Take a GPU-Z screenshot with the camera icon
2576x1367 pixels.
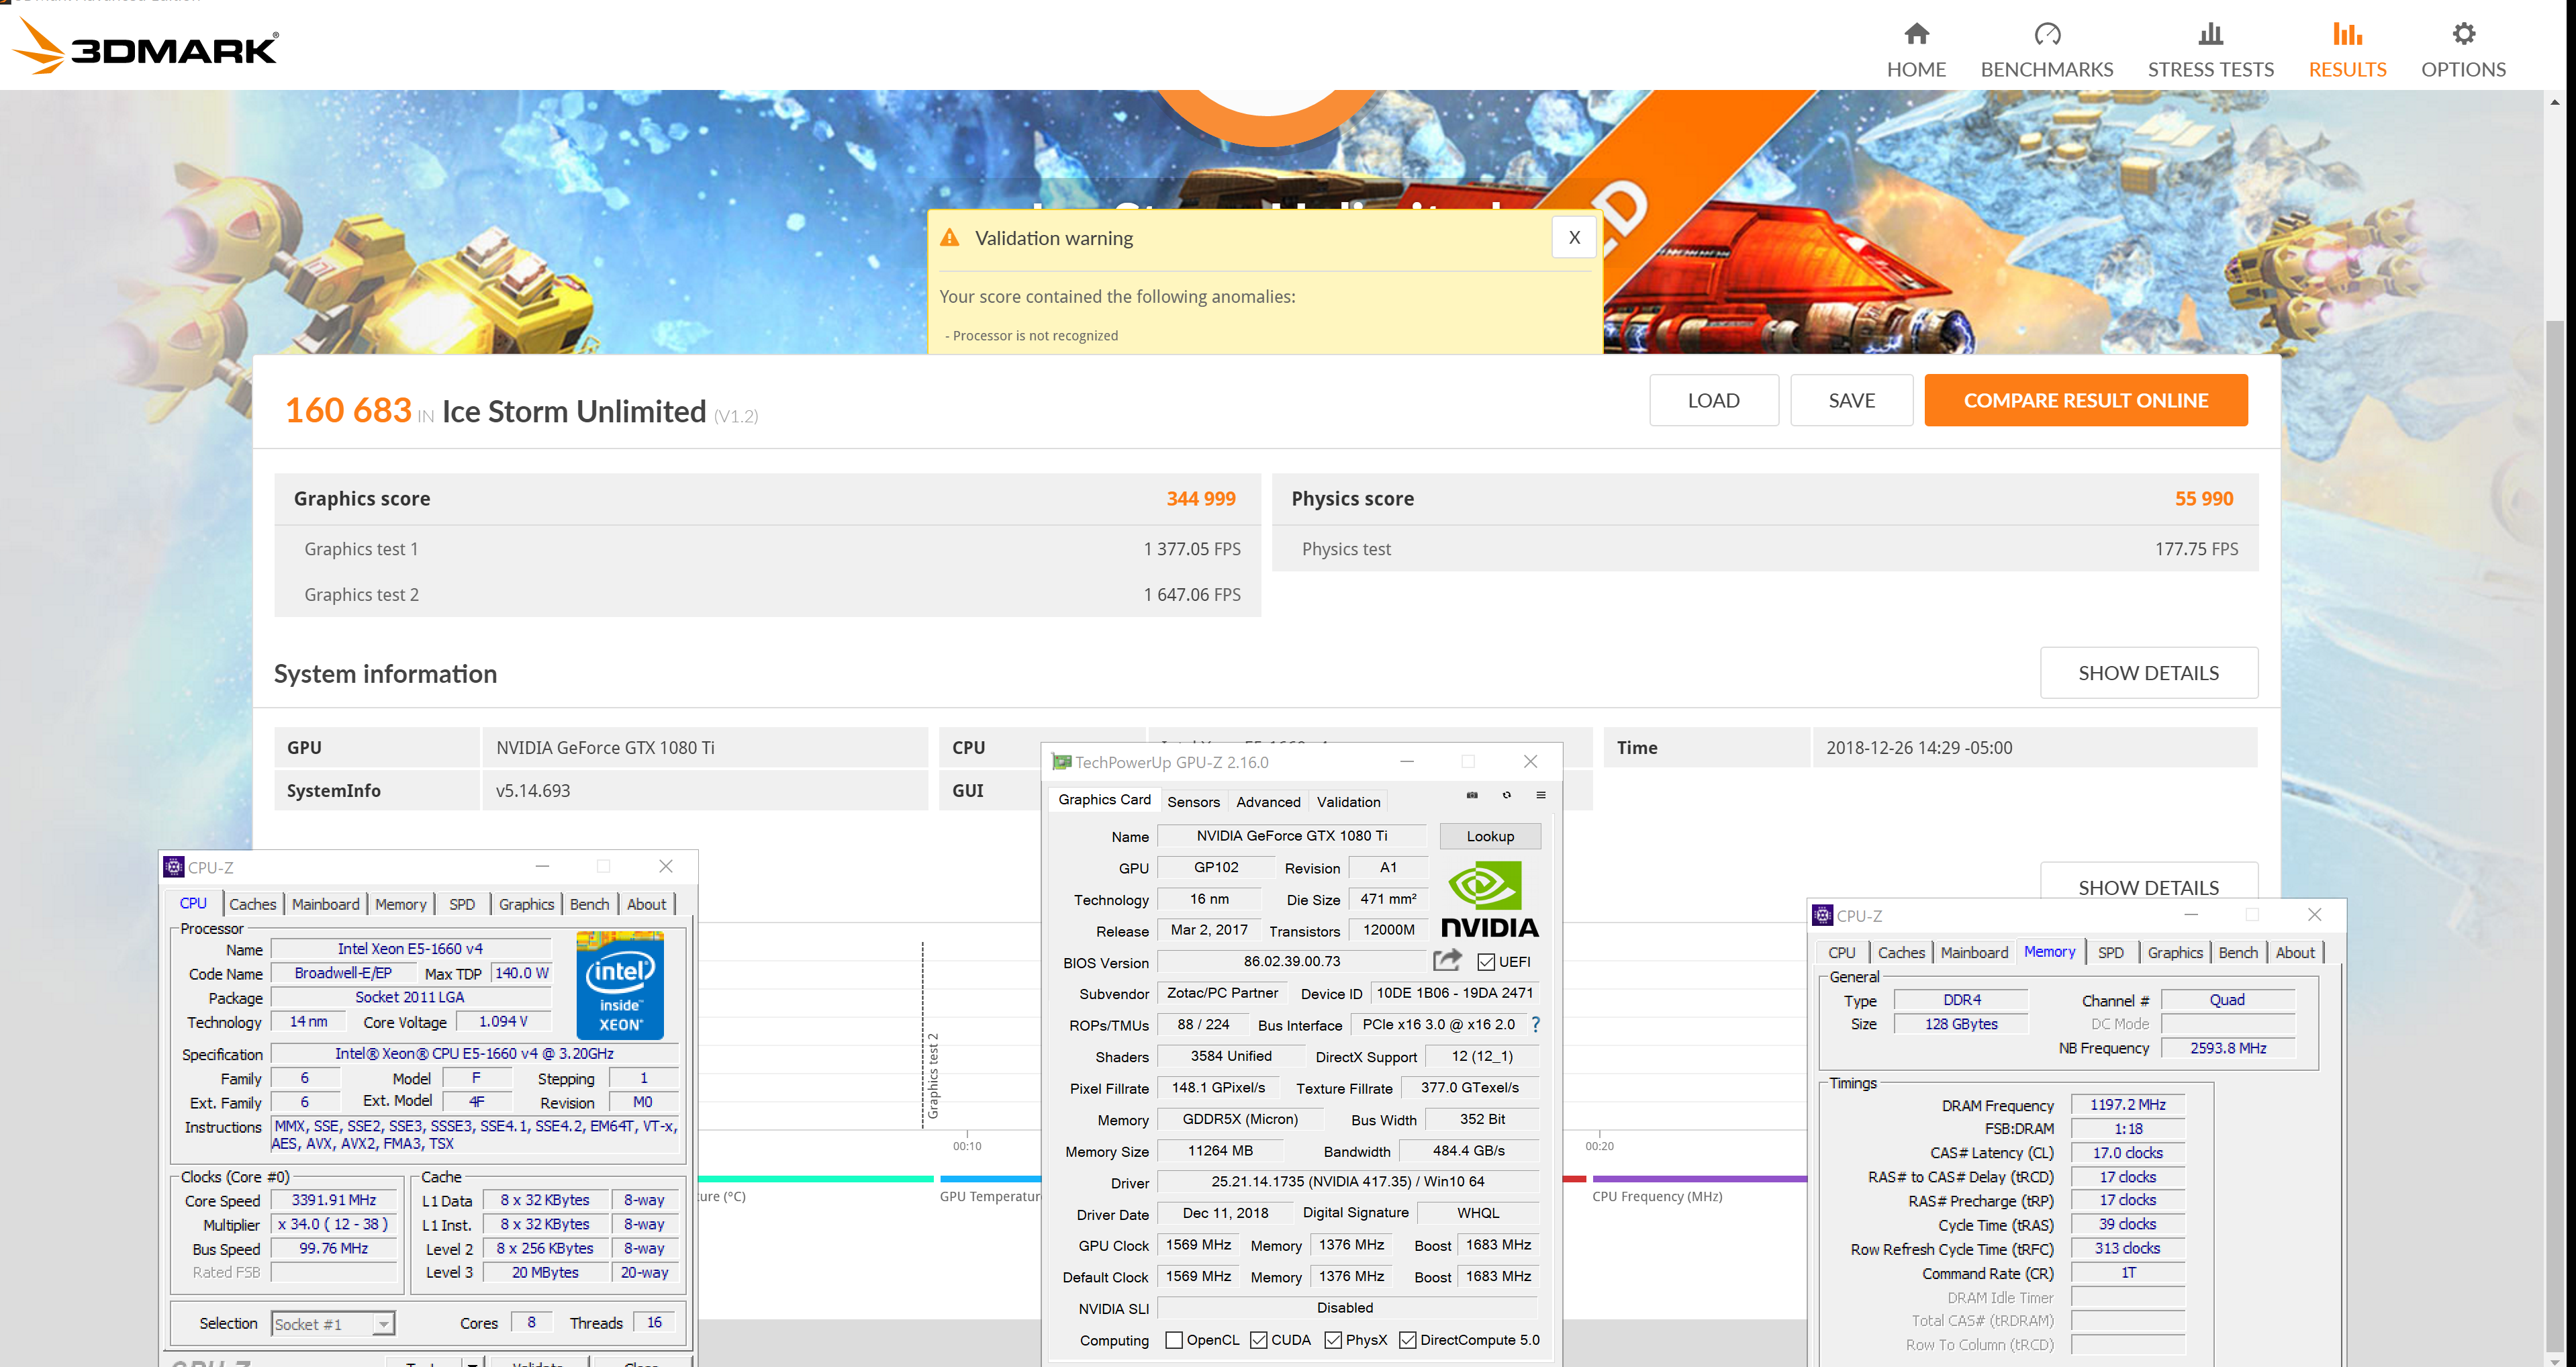point(1472,796)
